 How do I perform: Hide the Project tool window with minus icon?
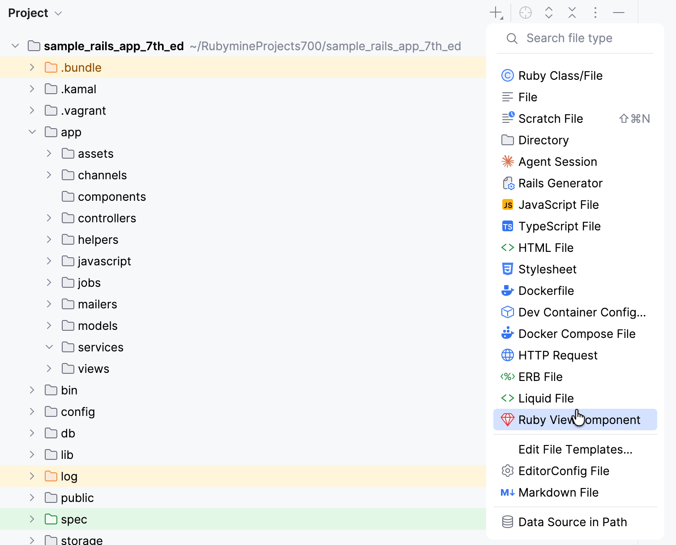point(619,13)
